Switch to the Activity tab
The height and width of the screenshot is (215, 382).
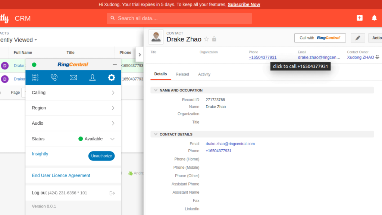204,74
